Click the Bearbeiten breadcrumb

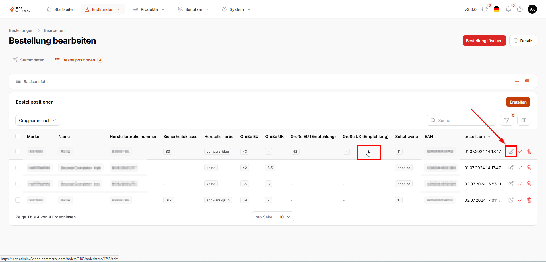pyautogui.click(x=54, y=30)
